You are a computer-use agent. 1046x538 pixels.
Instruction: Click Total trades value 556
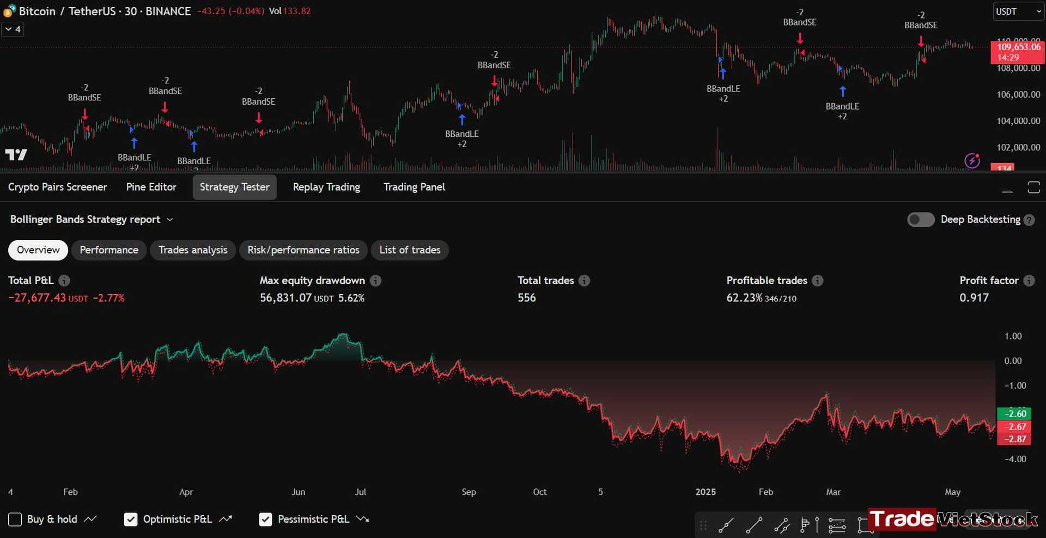point(527,298)
